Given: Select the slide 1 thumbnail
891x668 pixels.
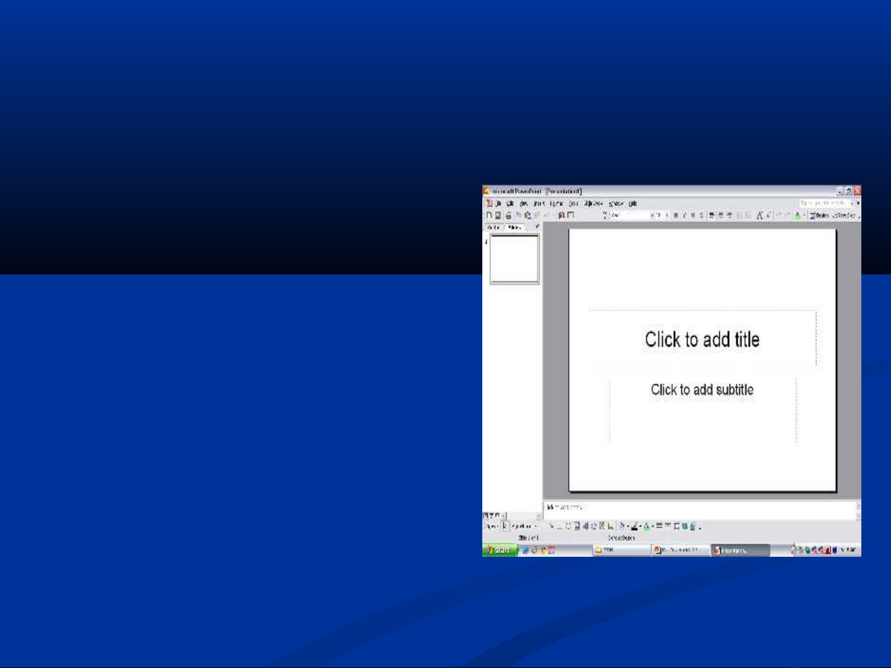Looking at the screenshot, I should pos(514,260).
